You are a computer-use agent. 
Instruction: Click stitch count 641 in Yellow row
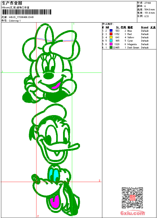(117, 38)
